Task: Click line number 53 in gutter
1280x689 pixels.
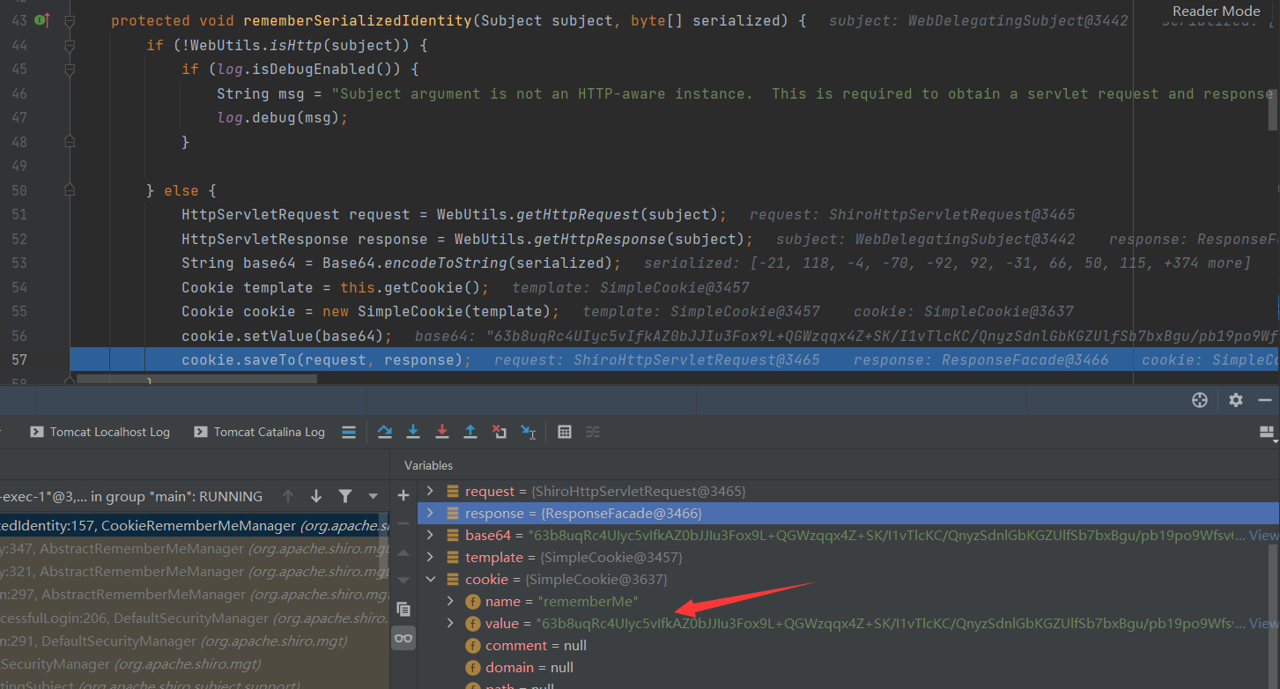Action: pyautogui.click(x=18, y=263)
